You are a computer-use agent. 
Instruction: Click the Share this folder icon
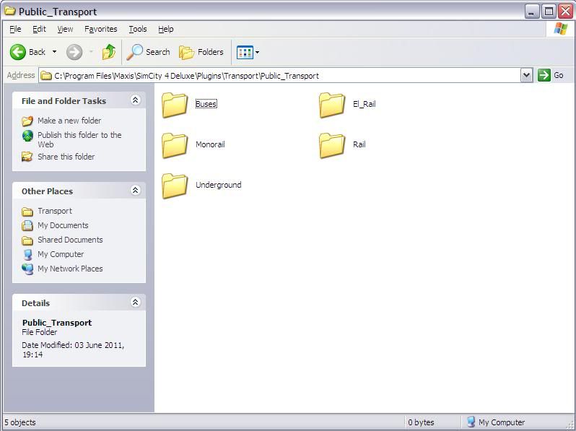pos(27,157)
